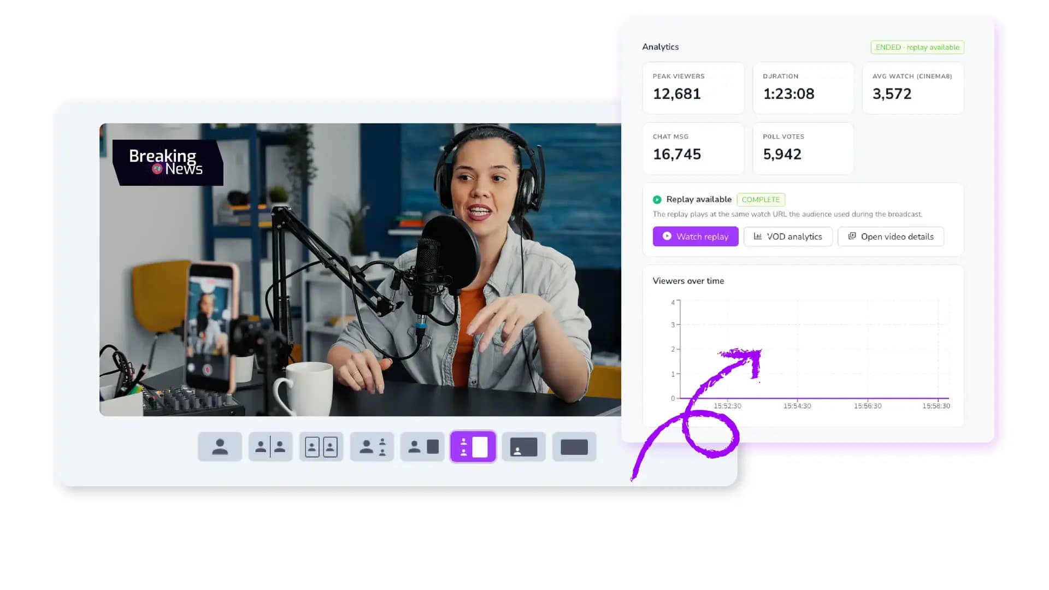Click the Viewers over time chart title
The width and height of the screenshot is (1049, 590).
[688, 281]
